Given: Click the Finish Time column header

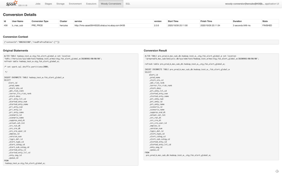Looking at the screenshot, I should (206, 21).
